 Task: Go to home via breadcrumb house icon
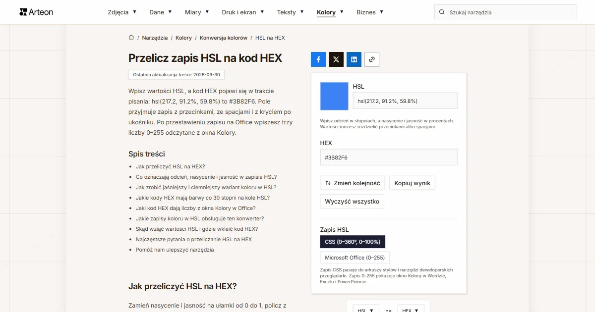[x=131, y=38]
